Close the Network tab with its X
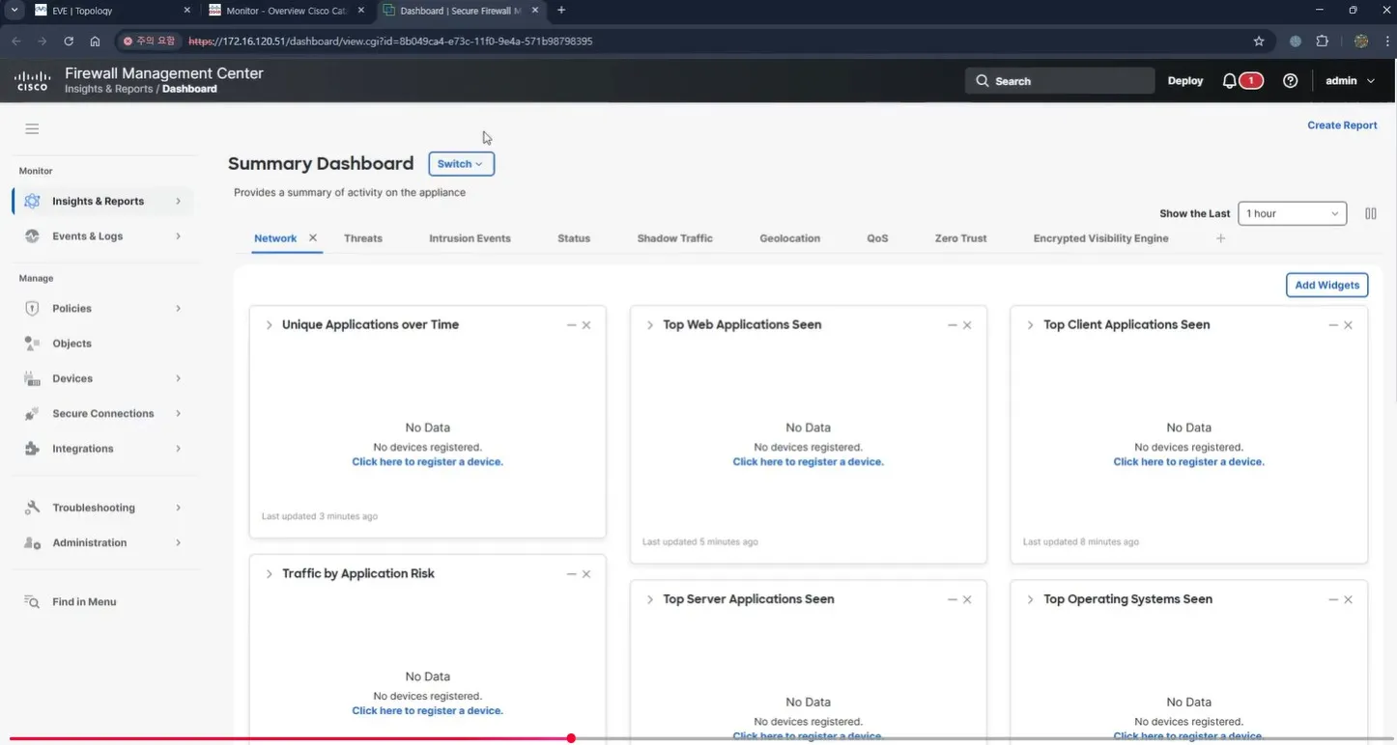Image resolution: width=1397 pixels, height=745 pixels. coord(313,237)
